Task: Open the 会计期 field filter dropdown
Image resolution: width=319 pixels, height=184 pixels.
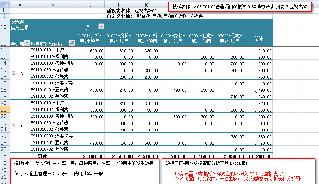Action: 27,43
